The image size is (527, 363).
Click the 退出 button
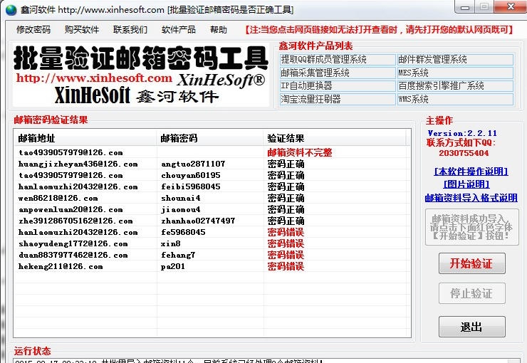point(472,327)
